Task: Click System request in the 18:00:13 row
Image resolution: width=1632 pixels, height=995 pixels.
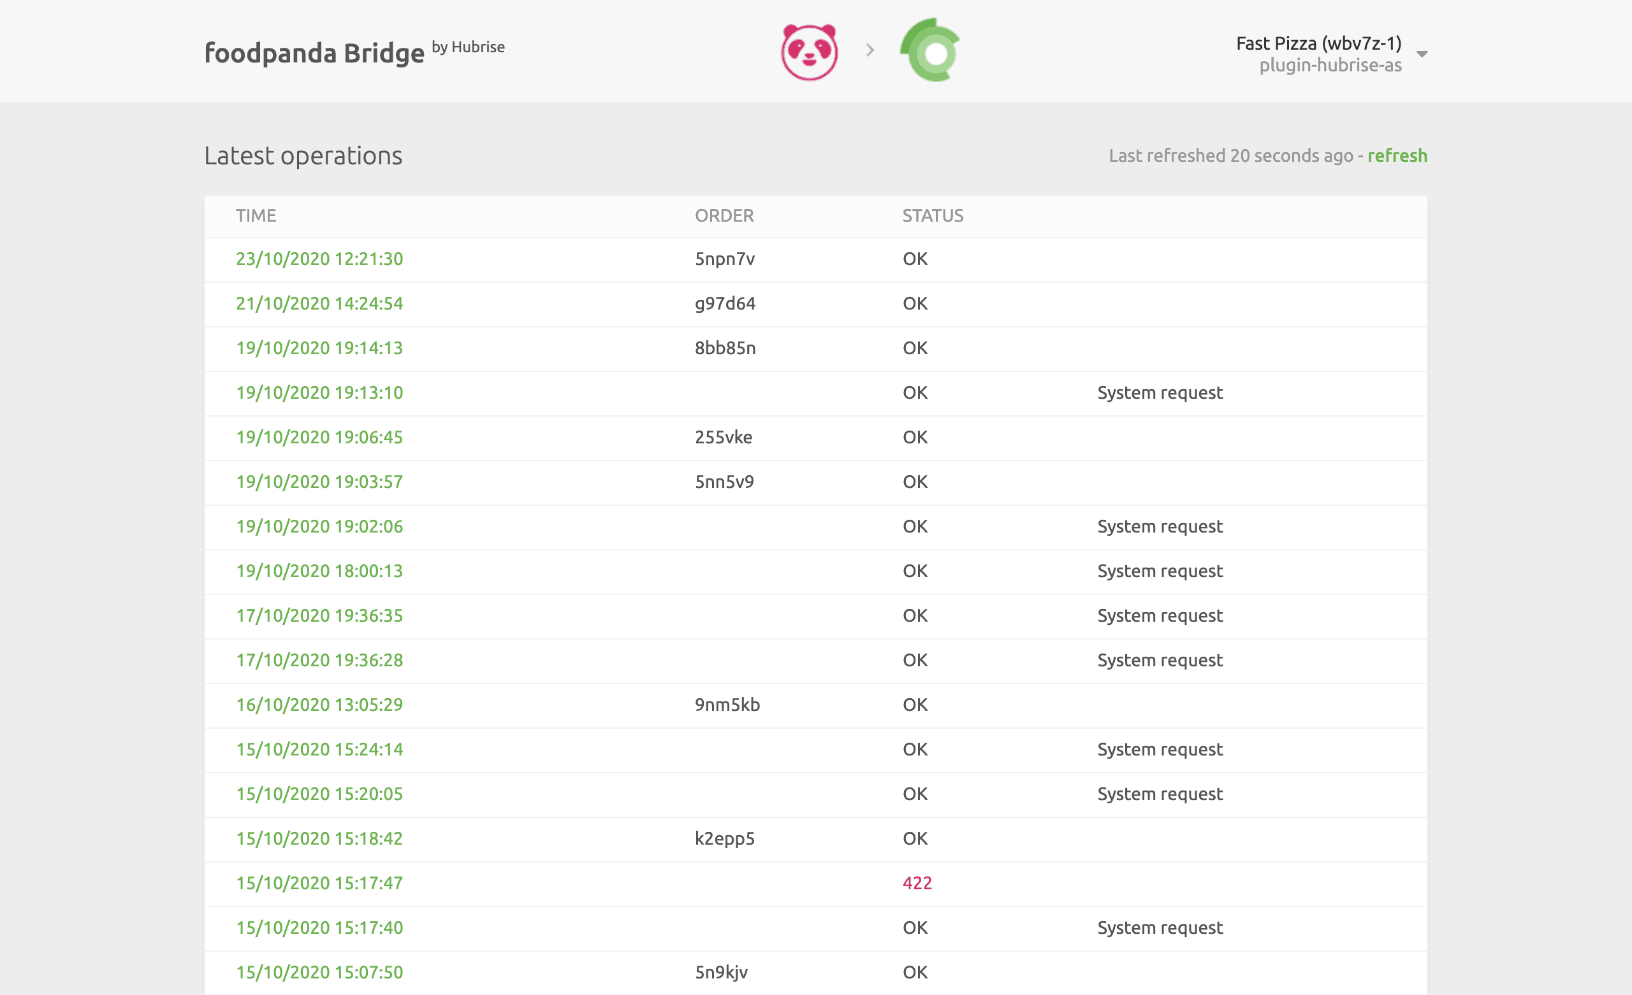Action: click(x=1160, y=571)
